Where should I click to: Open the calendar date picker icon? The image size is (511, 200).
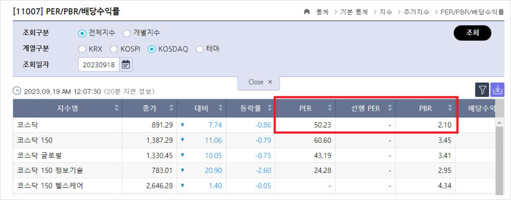(126, 65)
